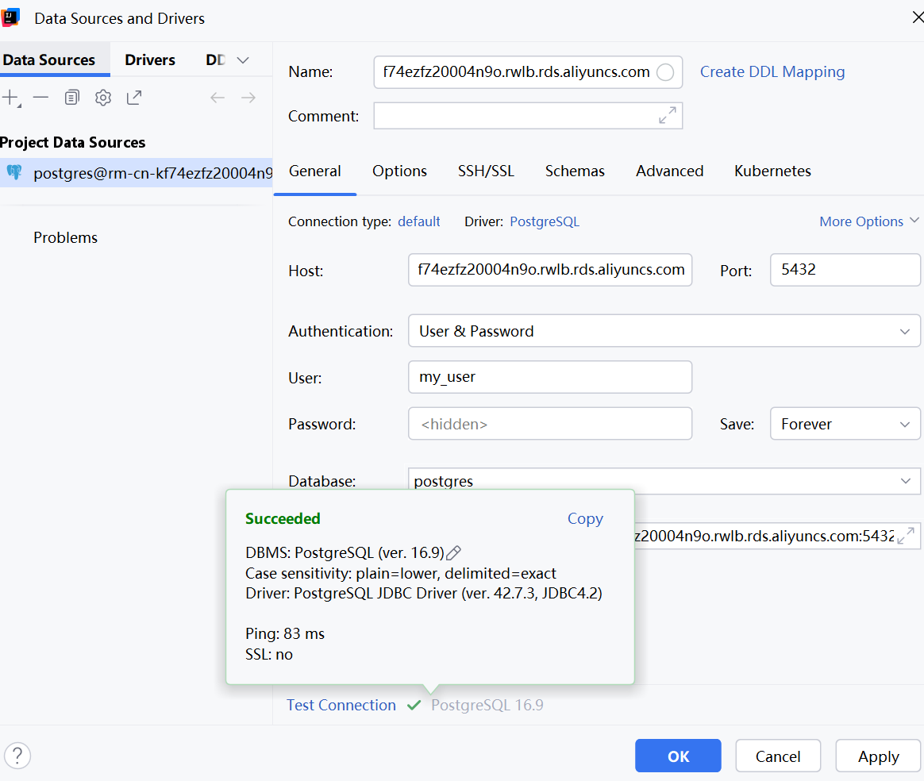
Task: Select the Problems item in sidebar
Action: click(x=65, y=237)
